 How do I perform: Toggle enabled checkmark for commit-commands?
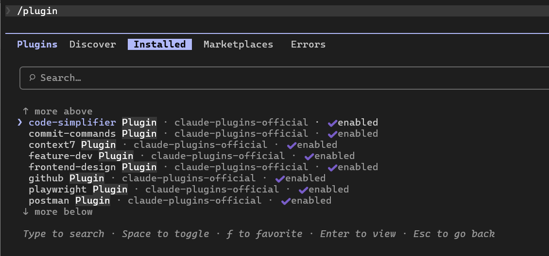(x=332, y=134)
